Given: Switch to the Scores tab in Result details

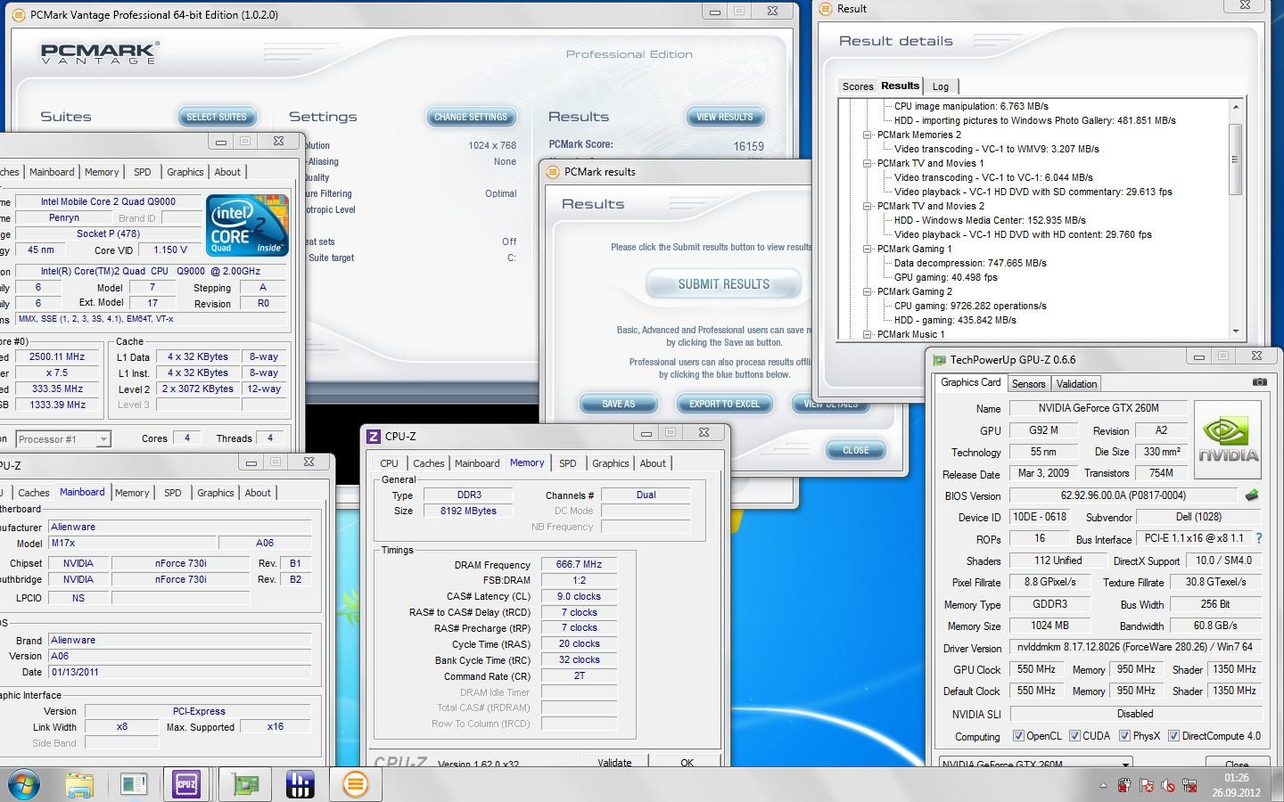Looking at the screenshot, I should click(x=858, y=86).
